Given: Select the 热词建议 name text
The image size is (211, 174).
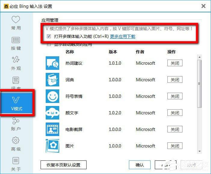Looking at the screenshot, I should click(x=74, y=63).
